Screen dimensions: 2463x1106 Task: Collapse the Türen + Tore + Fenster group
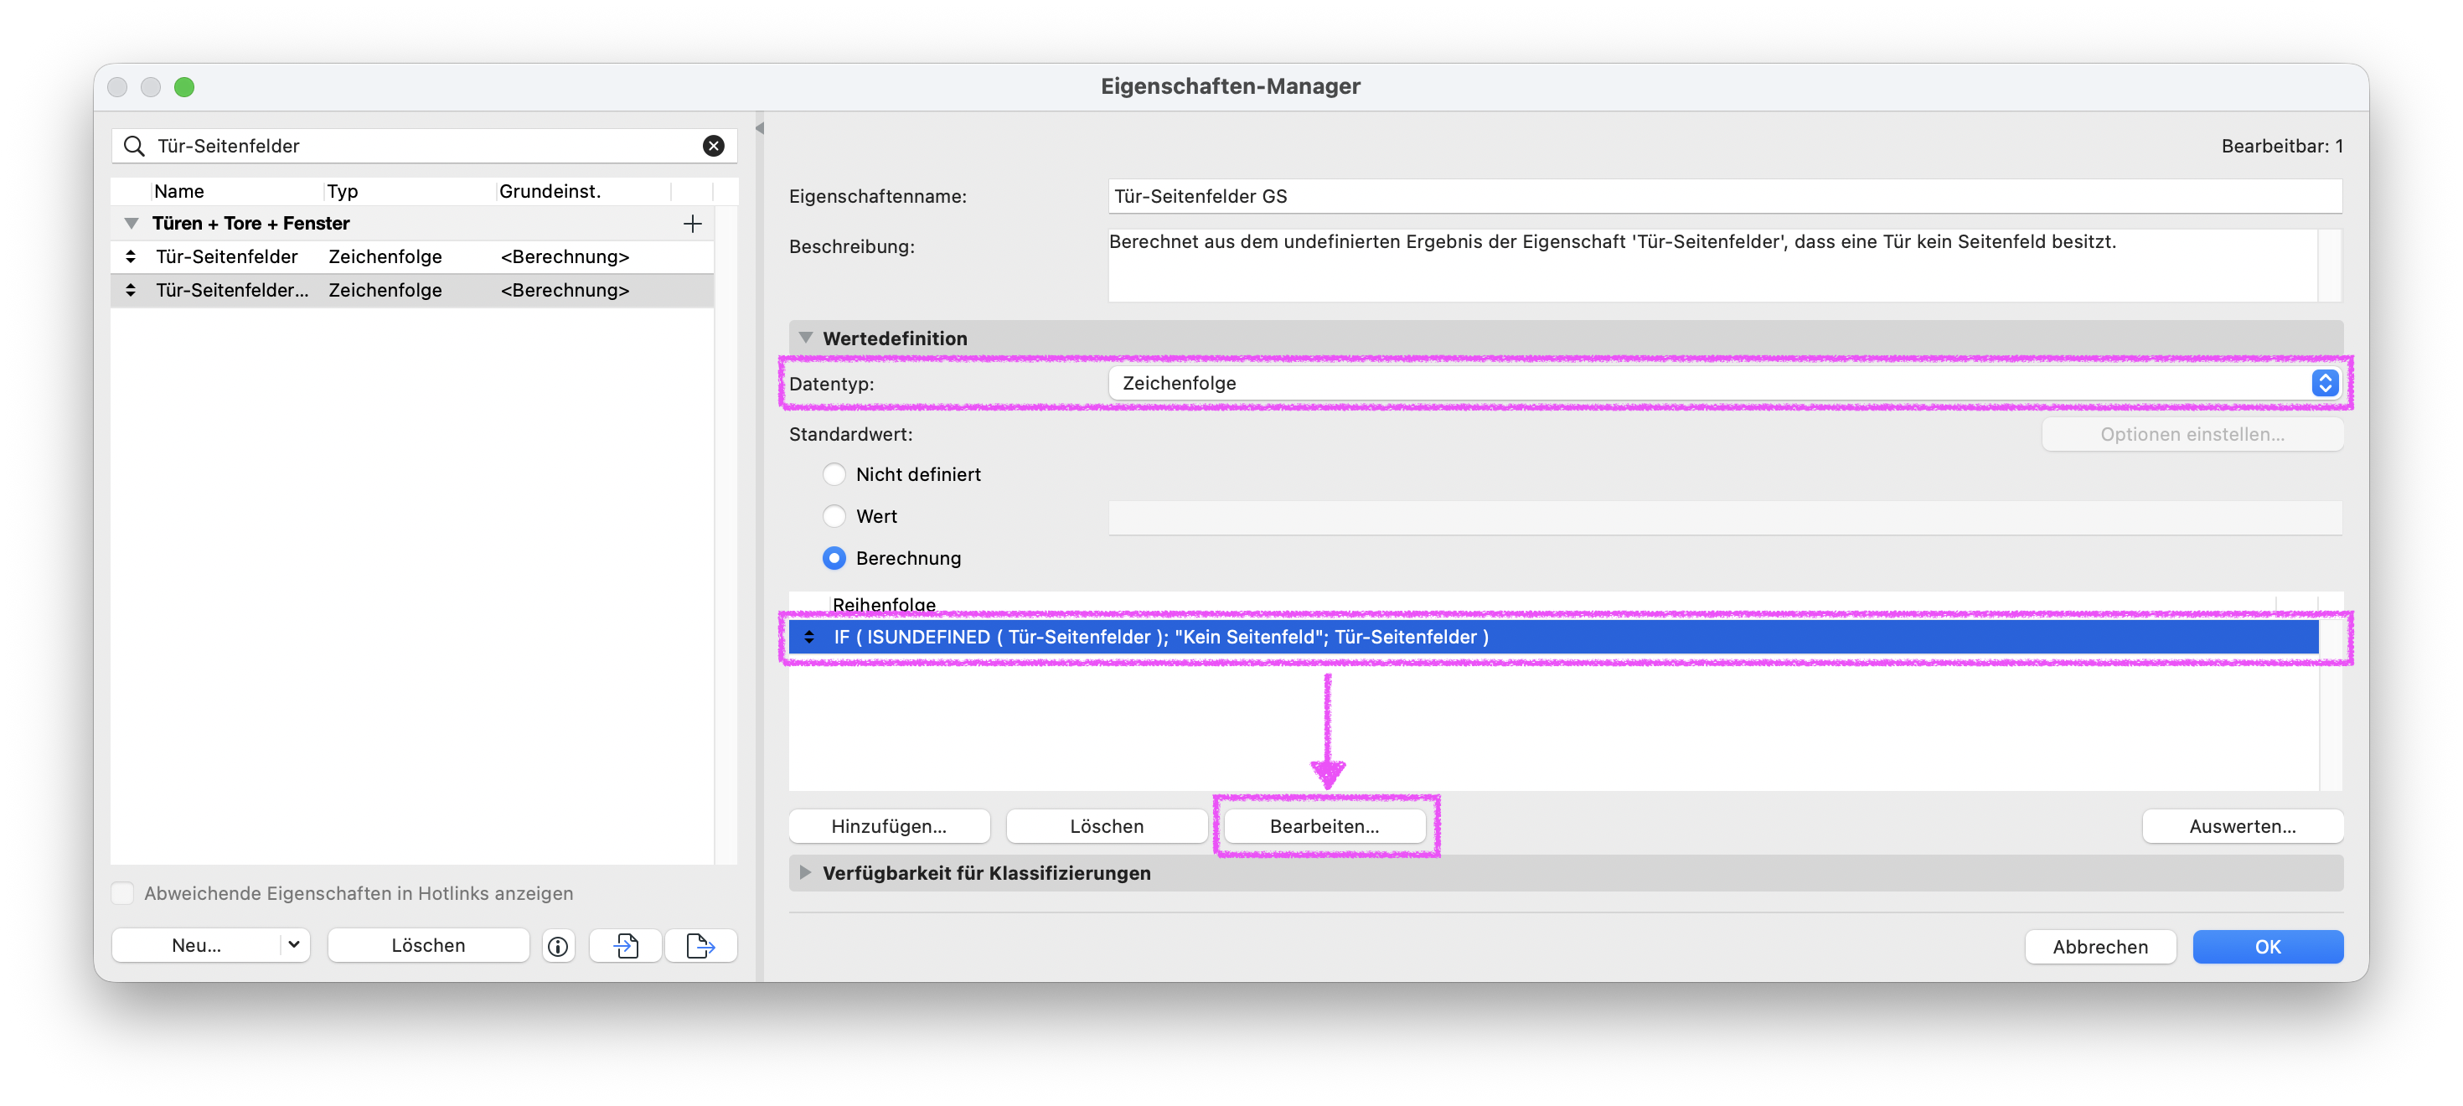coord(131,224)
